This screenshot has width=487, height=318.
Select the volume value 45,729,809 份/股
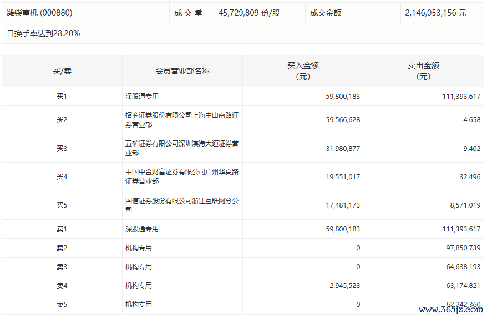250,12
